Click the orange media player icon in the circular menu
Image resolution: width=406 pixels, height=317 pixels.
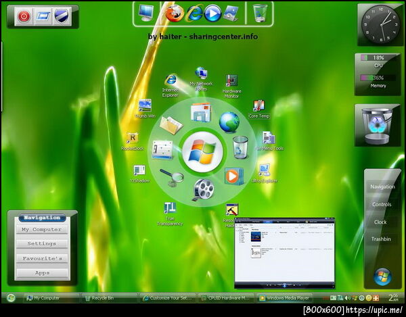point(234,176)
